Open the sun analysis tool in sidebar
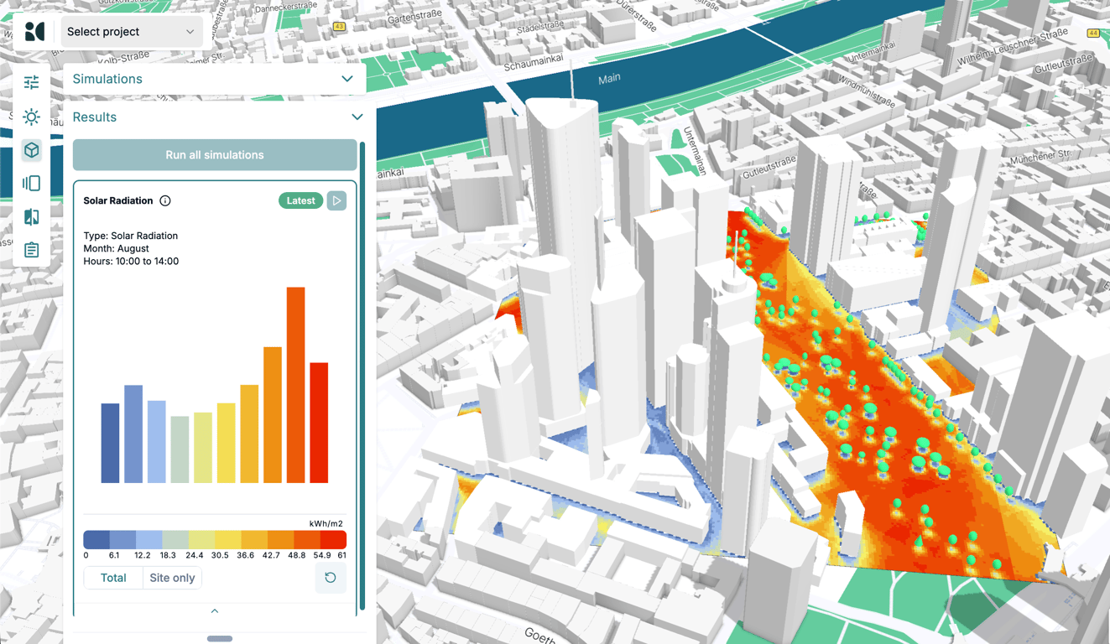 pyautogui.click(x=32, y=117)
